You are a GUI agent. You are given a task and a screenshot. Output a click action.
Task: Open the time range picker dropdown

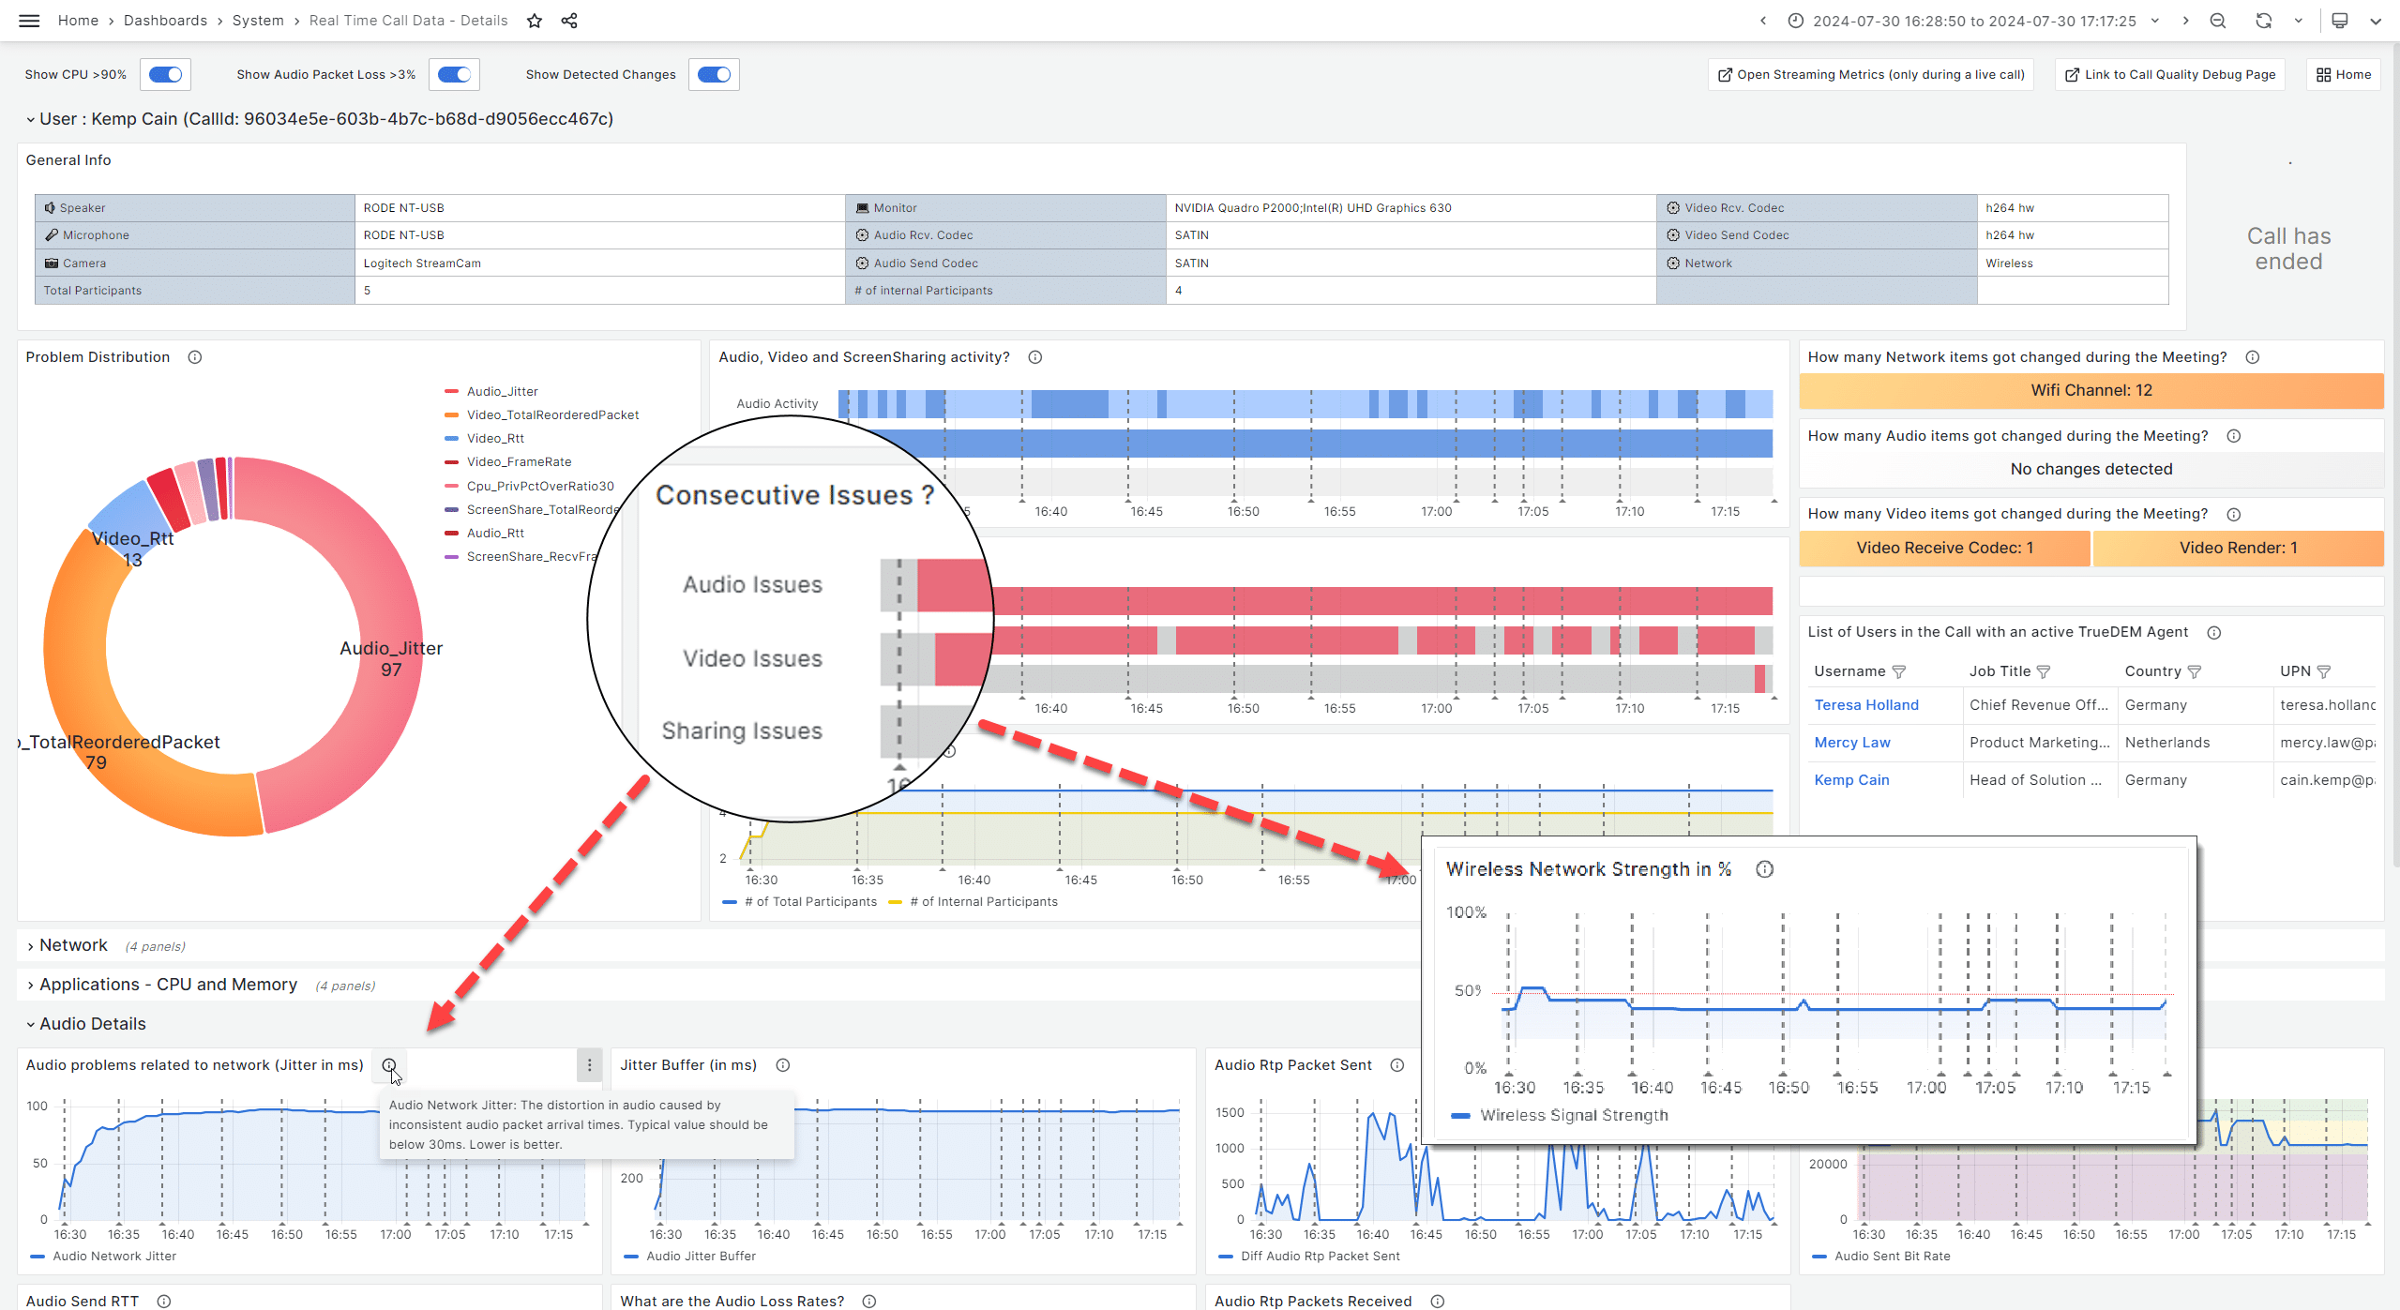(1974, 21)
